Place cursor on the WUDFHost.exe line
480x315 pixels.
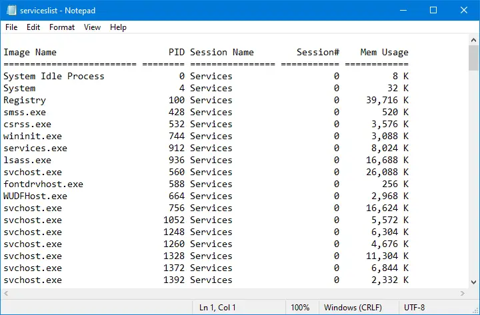pyautogui.click(x=206, y=196)
